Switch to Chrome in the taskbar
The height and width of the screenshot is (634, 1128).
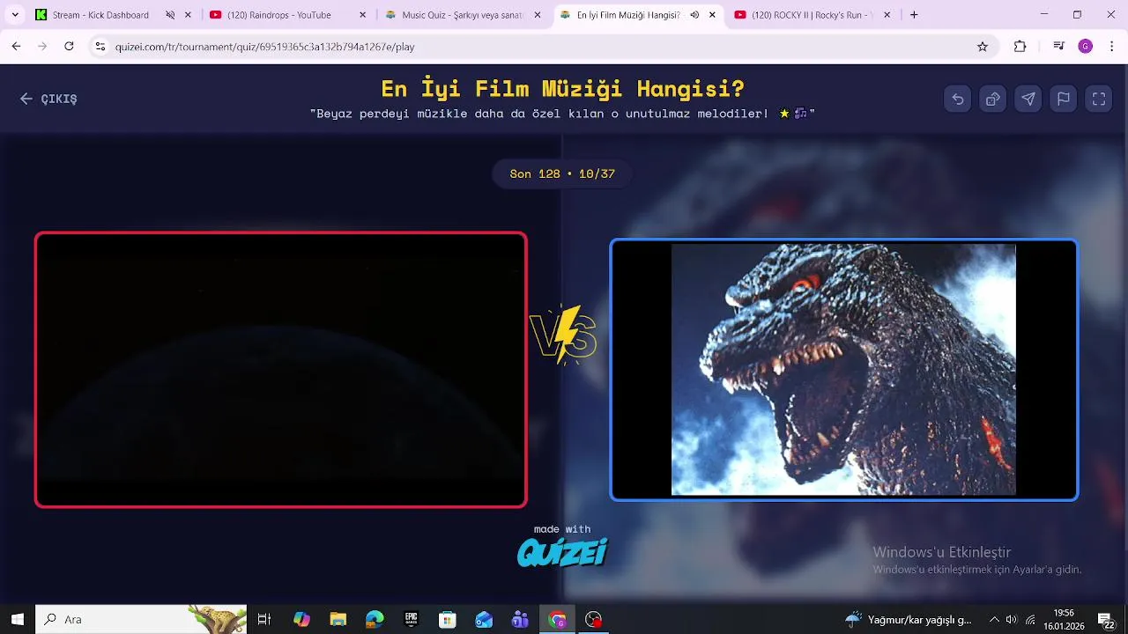[x=557, y=619]
